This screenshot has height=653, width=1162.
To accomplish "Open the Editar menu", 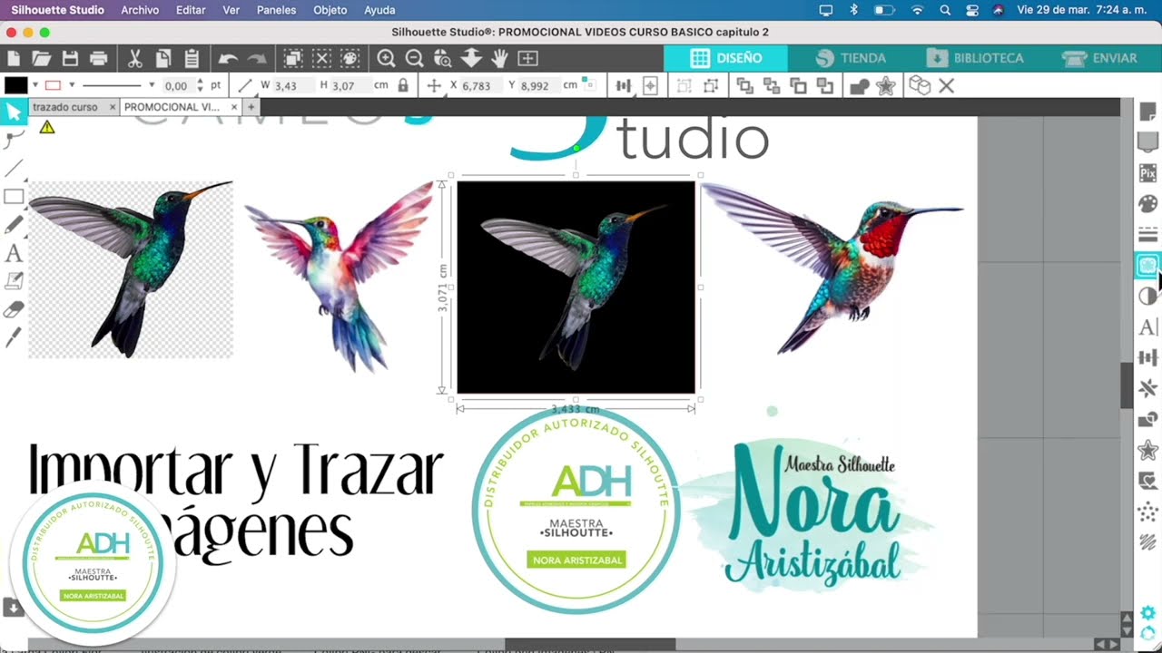I will click(191, 10).
